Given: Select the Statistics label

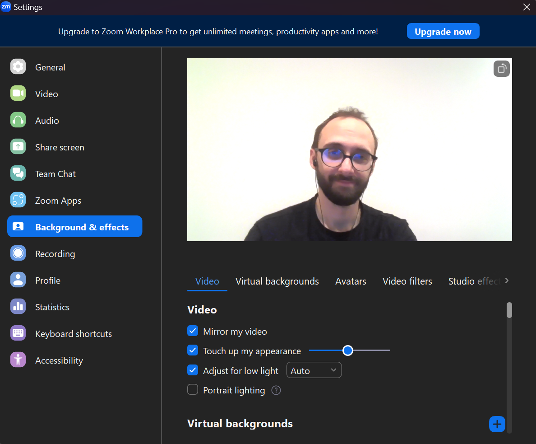Looking at the screenshot, I should point(52,308).
